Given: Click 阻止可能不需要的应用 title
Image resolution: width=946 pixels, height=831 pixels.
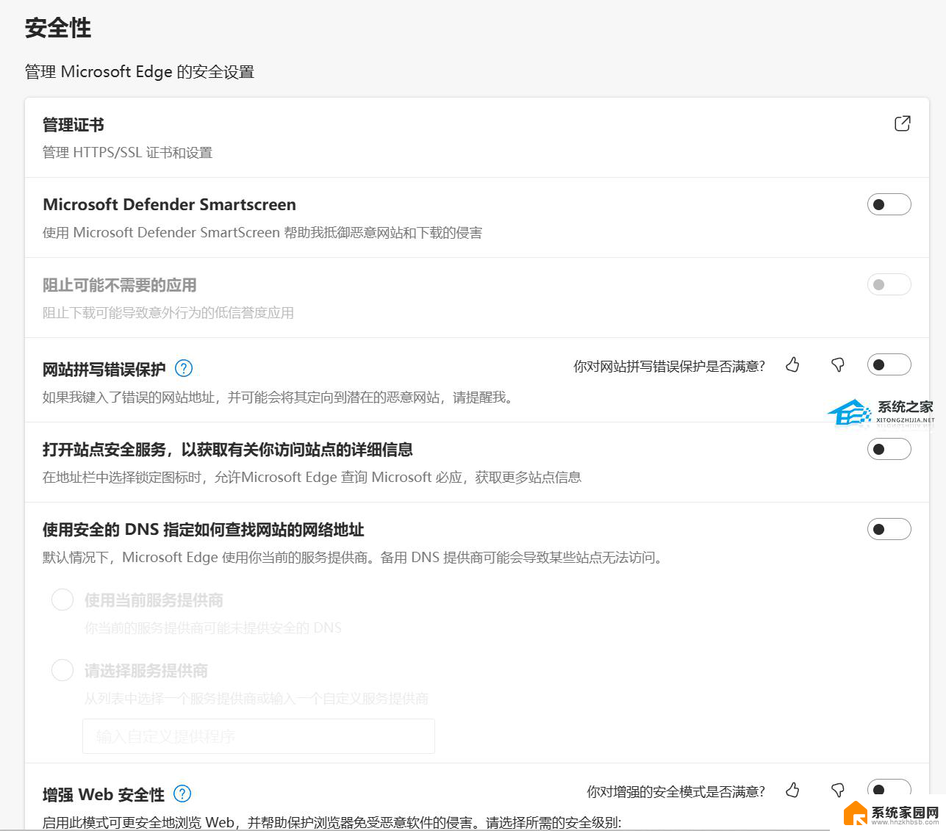Looking at the screenshot, I should click(120, 285).
